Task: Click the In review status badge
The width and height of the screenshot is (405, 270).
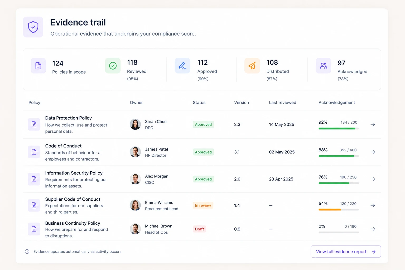Action: click(203, 205)
